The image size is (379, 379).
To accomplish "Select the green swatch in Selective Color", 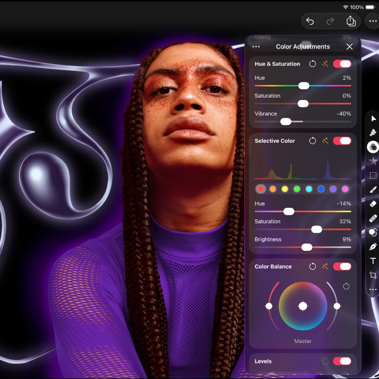I will [x=297, y=189].
